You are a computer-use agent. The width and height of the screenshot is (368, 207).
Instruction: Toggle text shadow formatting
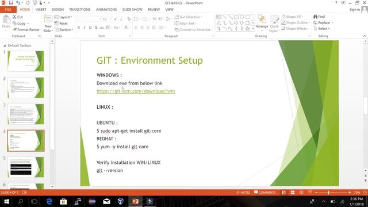point(96,28)
